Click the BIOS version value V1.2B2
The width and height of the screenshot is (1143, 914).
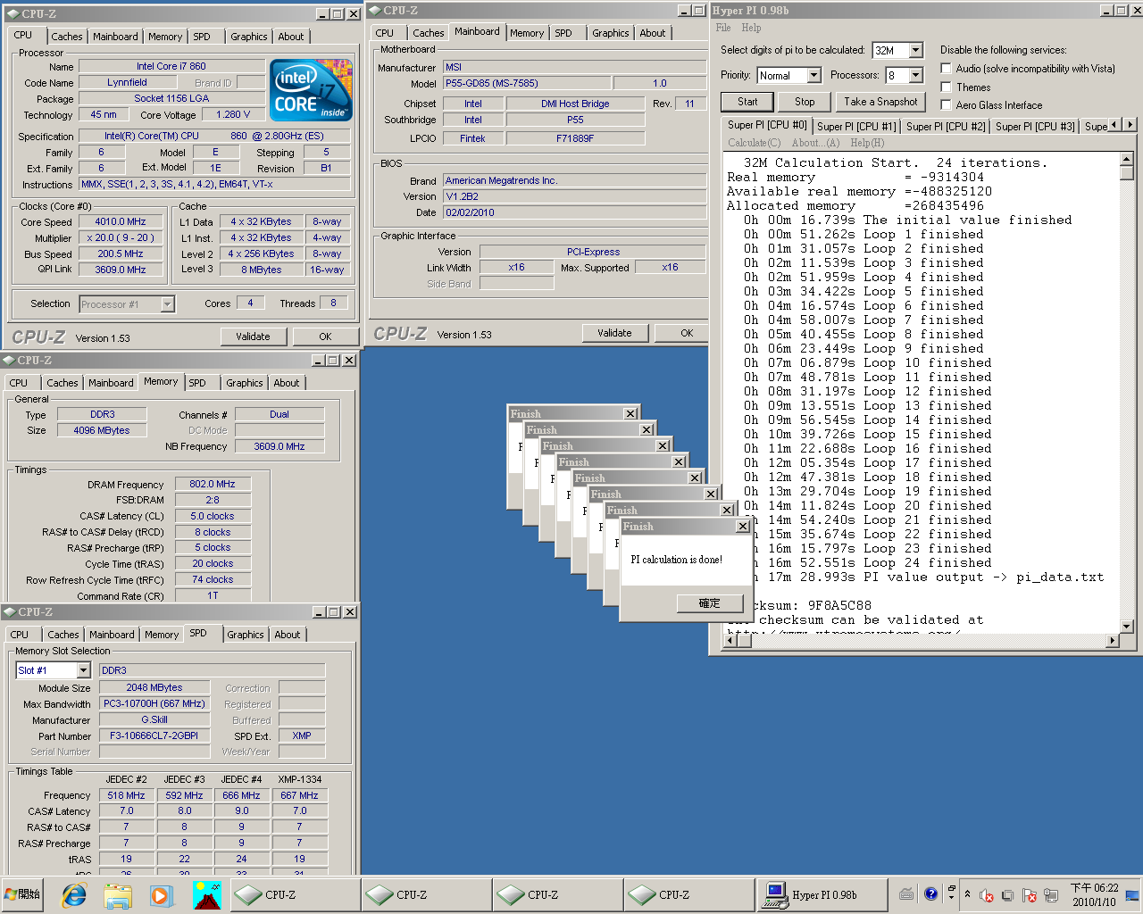tap(574, 196)
